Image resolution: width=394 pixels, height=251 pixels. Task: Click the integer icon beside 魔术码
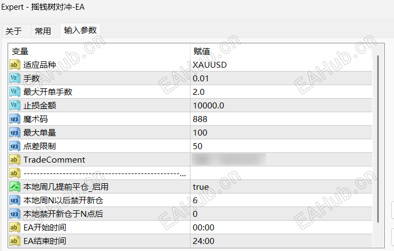pos(15,119)
